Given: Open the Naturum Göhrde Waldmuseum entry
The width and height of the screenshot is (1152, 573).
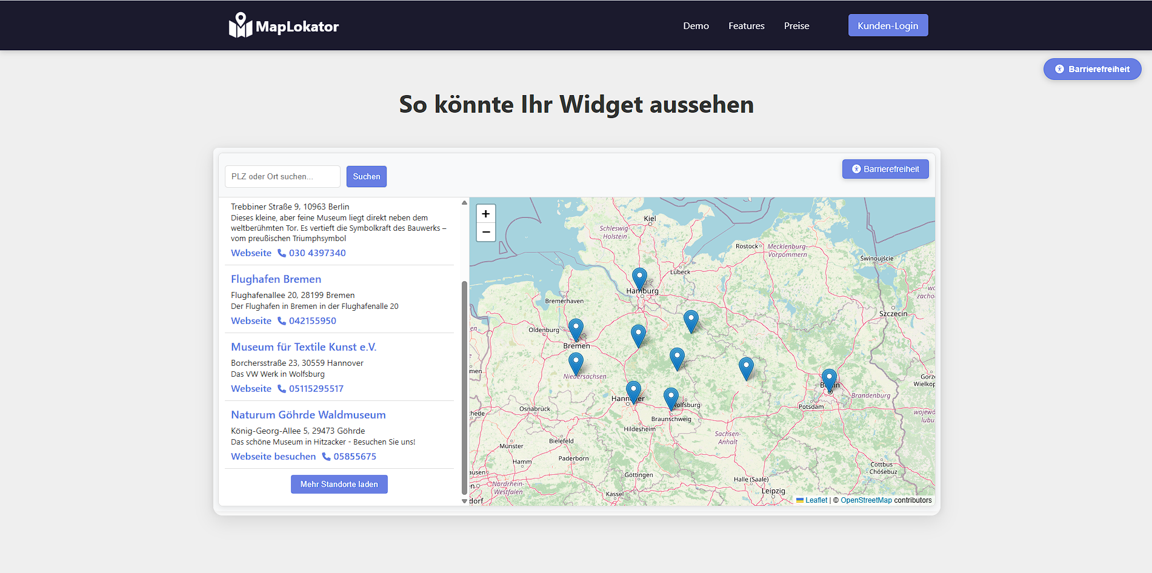Looking at the screenshot, I should pos(308,415).
